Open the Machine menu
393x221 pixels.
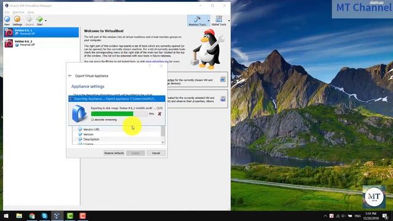pyautogui.click(x=18, y=12)
